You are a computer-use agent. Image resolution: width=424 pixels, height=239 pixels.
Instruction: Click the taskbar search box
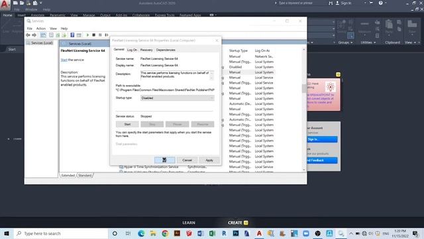tap(61, 233)
